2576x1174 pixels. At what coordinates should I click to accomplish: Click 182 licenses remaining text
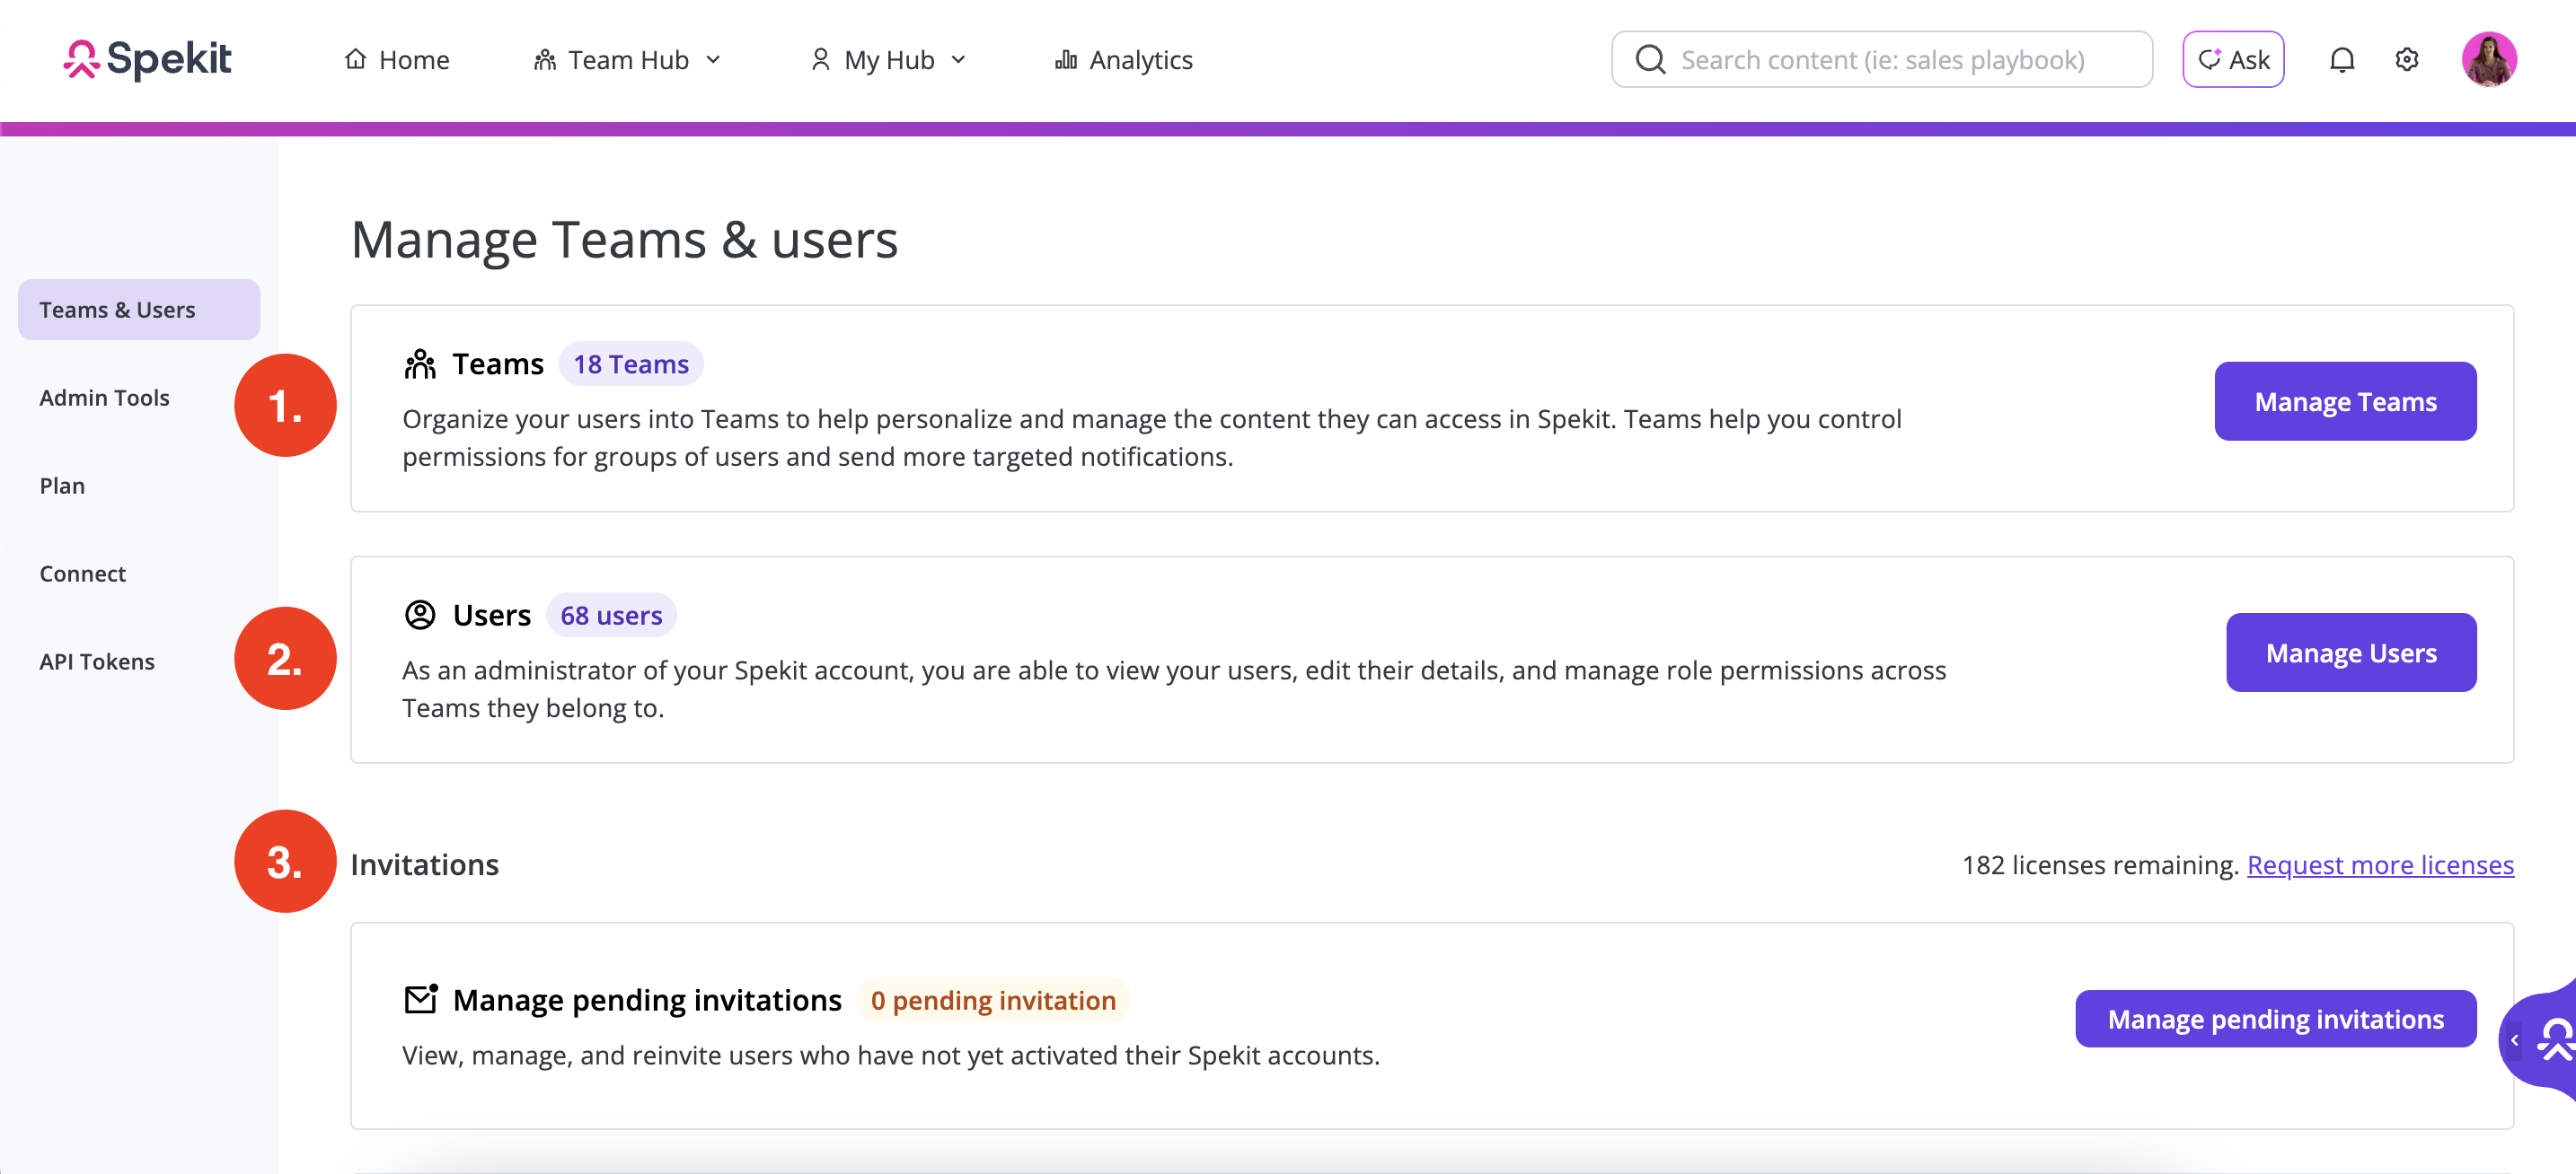[2100, 864]
